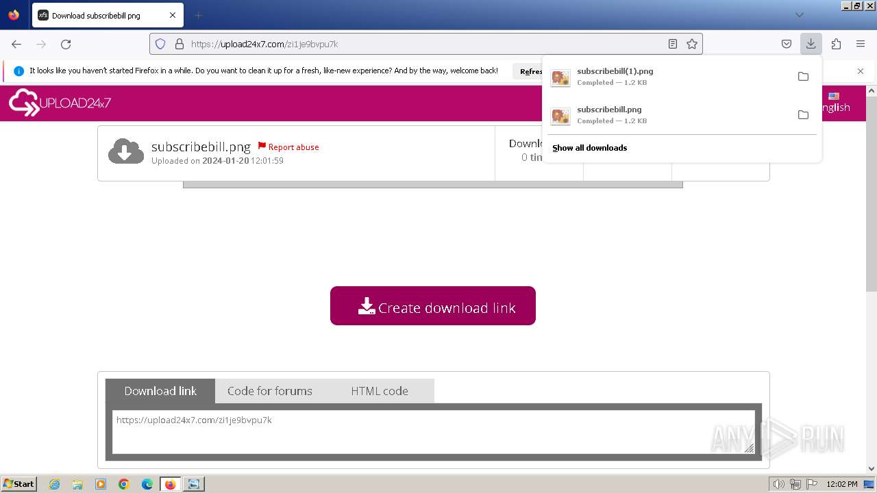The height and width of the screenshot is (493, 877).
Task: Show subscribebill.png in folder
Action: (803, 114)
